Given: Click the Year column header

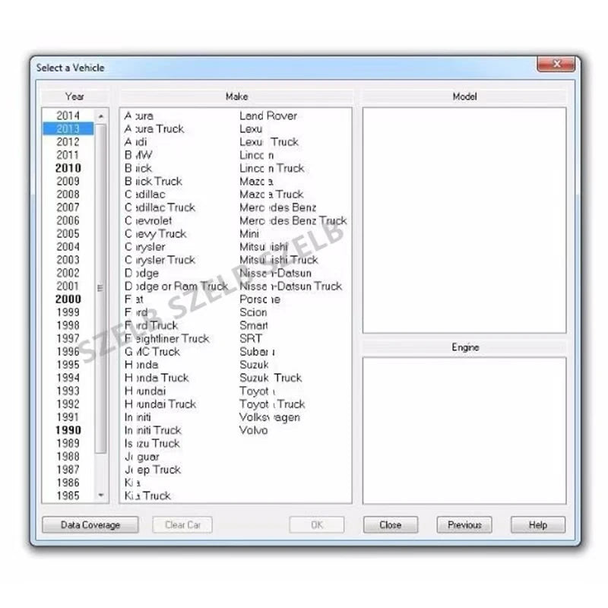Looking at the screenshot, I should pos(74,97).
